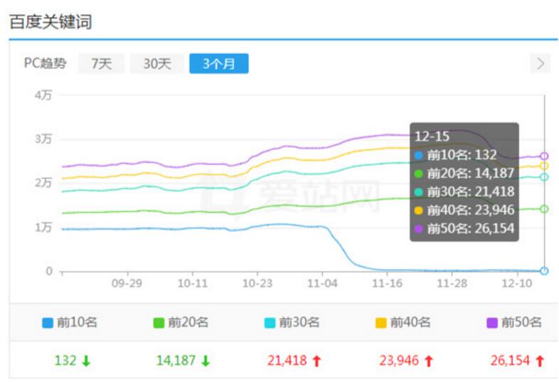Screen dimensions: 559x382
Task: Click the green down arrow beside 14,187
Action: pos(206,361)
